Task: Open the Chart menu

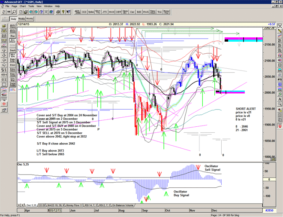Action: pyautogui.click(x=23, y=6)
